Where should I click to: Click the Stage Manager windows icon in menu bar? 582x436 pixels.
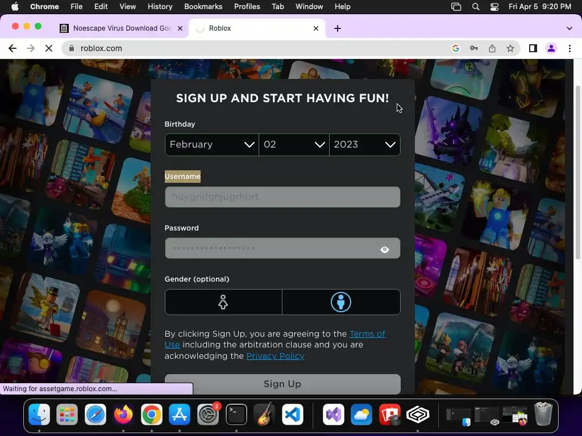[x=456, y=6]
